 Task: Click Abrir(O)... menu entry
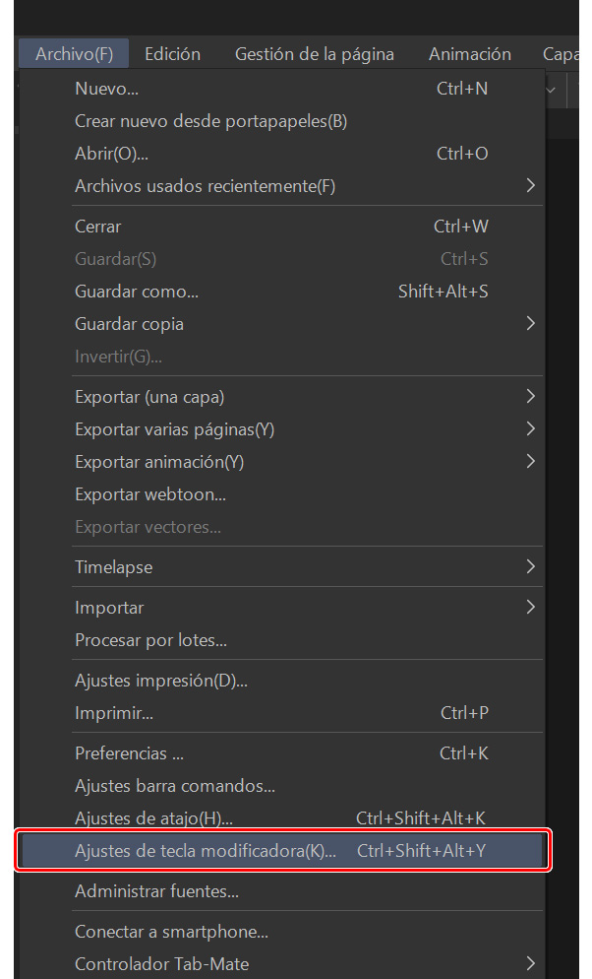(111, 154)
